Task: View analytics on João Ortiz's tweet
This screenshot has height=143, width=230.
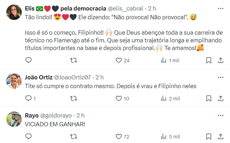Action: (x=163, y=99)
